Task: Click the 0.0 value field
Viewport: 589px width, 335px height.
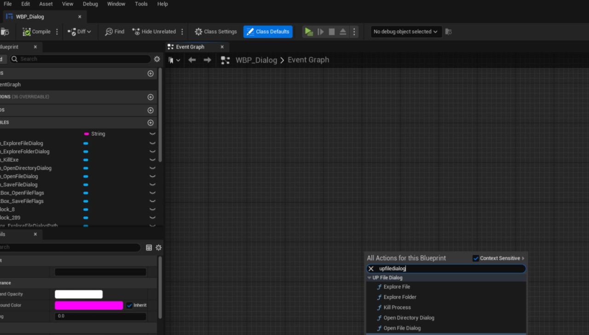Action: click(100, 316)
